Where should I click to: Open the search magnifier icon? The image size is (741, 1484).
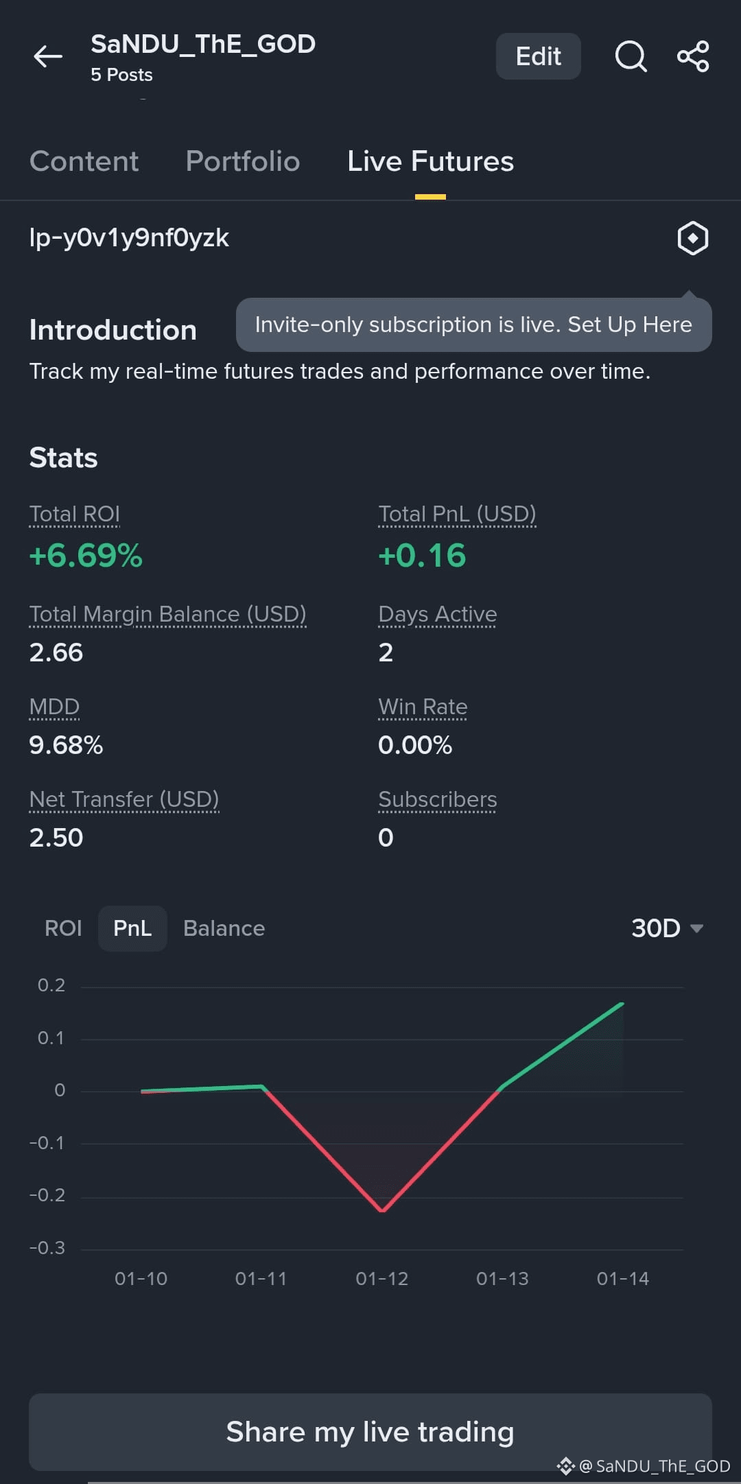[x=631, y=56]
